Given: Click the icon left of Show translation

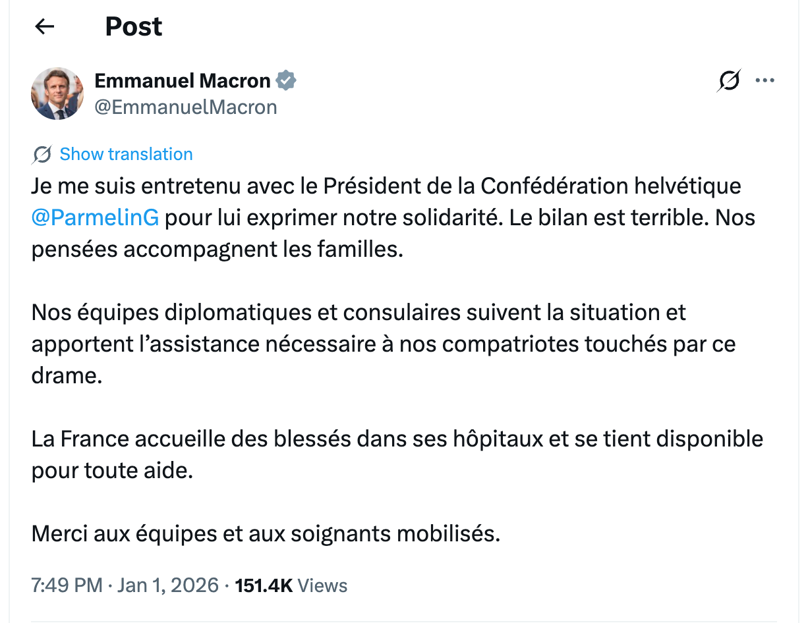Looking at the screenshot, I should 42,155.
